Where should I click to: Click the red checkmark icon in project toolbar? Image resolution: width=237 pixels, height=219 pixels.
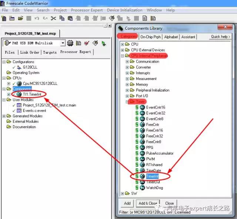pyautogui.click(x=87, y=43)
